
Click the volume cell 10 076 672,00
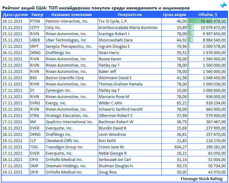208,27
